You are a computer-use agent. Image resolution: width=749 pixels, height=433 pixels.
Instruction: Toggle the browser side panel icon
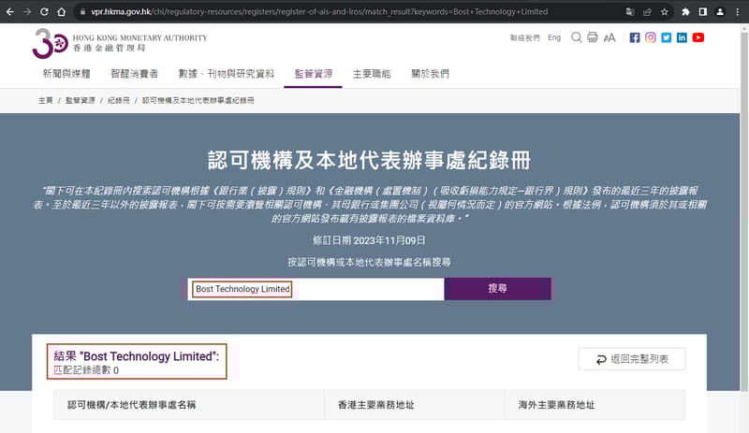pos(703,12)
